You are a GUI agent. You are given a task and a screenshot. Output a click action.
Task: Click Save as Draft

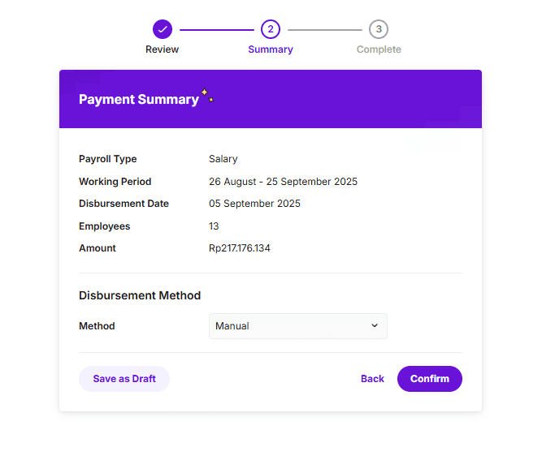point(124,379)
